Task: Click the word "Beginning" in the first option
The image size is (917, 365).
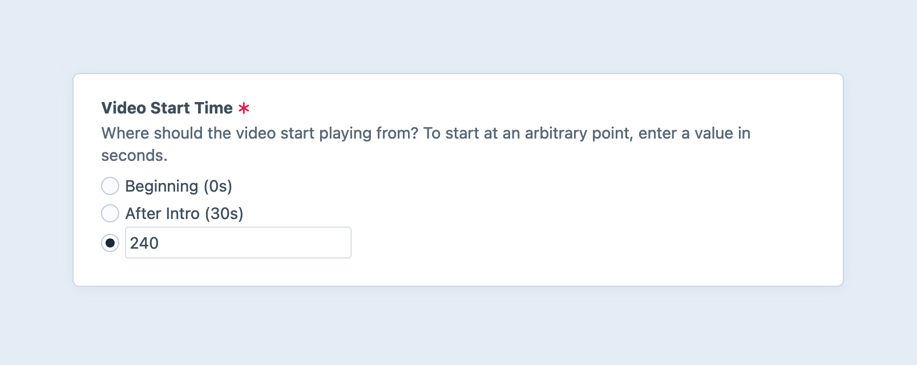Action: [x=161, y=186]
